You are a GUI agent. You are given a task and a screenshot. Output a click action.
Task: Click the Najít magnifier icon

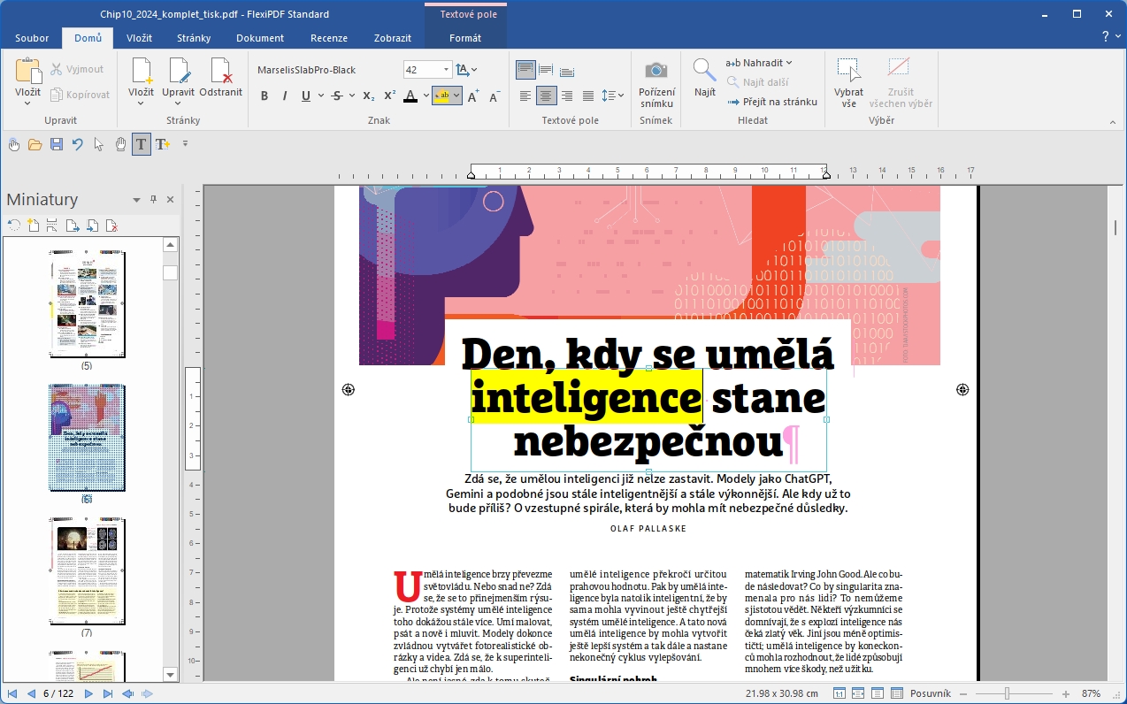[x=704, y=70]
